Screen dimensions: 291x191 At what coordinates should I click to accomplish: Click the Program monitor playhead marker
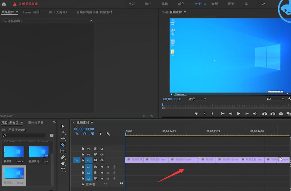(x=162, y=105)
